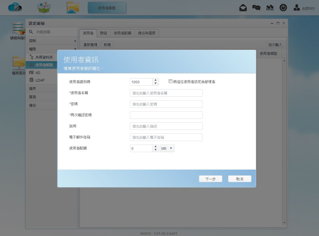Switch to the 使用者 tab
The height and width of the screenshot is (236, 319).
(88, 33)
